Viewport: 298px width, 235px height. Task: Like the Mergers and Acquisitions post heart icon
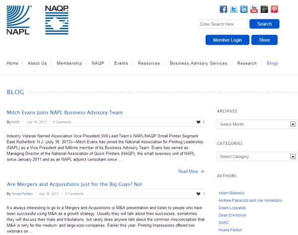coord(198,194)
